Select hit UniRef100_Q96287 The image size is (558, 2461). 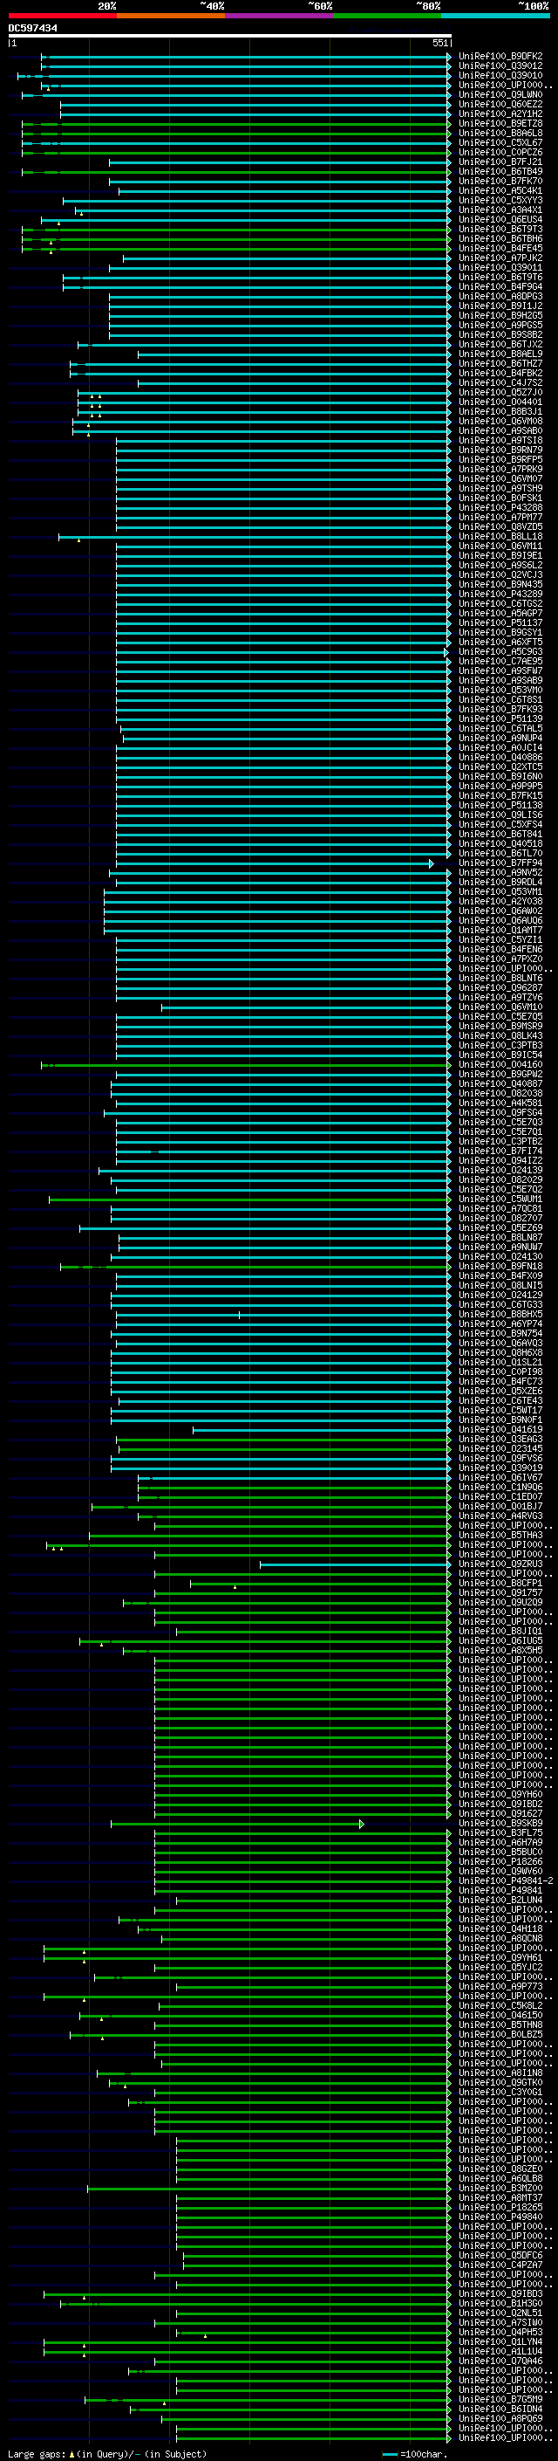tap(500, 988)
